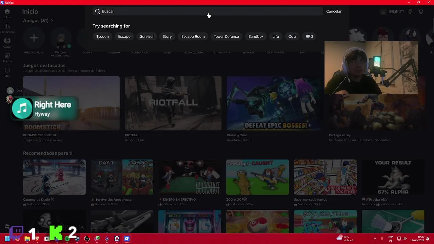Viewport: 434px width, 244px height.
Task: Open OBS Studio from the taskbar
Action: 87,239
